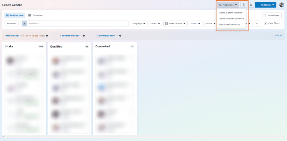
Task: Expand the Status filter dropdown
Action: pos(195,23)
